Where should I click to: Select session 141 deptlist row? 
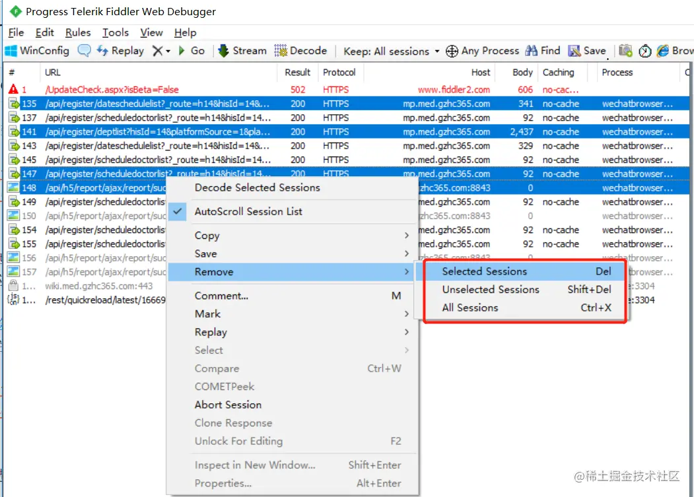click(349, 132)
